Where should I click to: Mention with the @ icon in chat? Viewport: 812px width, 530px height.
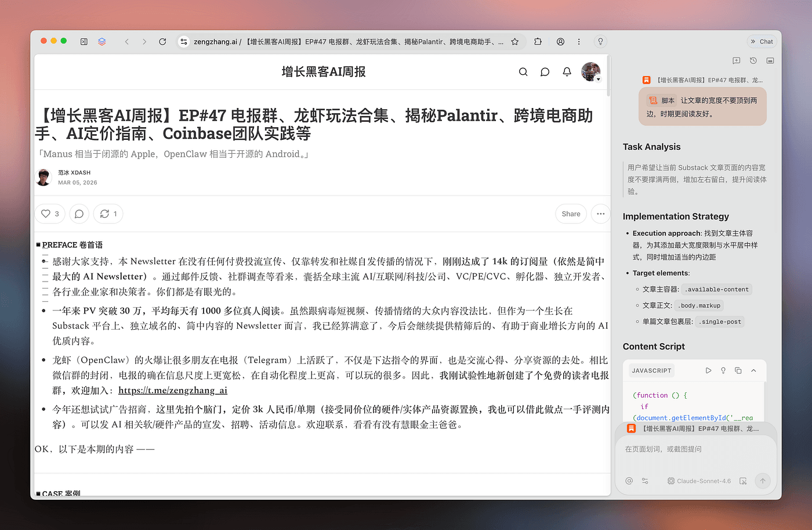[629, 481]
